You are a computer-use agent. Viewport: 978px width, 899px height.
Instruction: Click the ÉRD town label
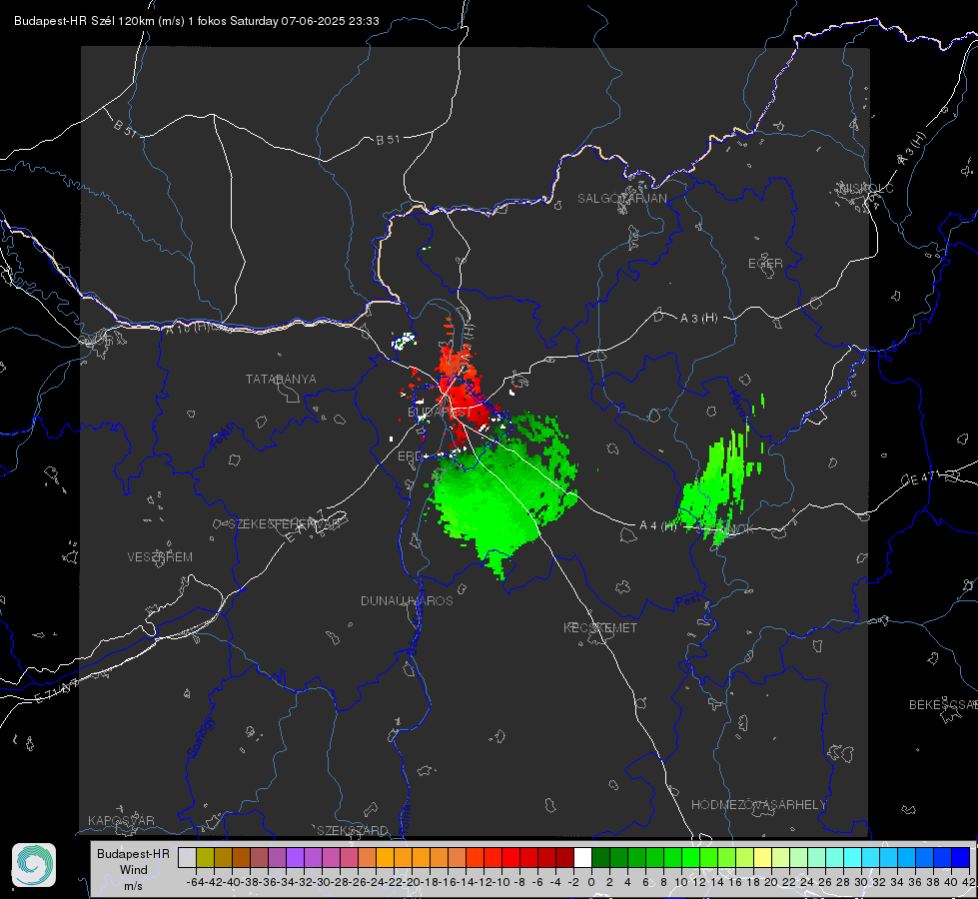[x=410, y=456]
